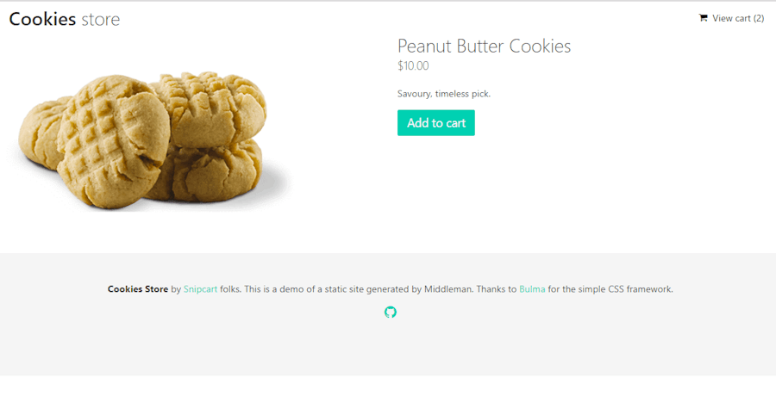Click the shopping cart icon in header
This screenshot has height=396, width=776.
[x=703, y=18]
